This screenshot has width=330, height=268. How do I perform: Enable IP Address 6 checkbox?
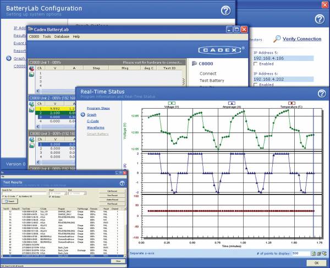256,86
